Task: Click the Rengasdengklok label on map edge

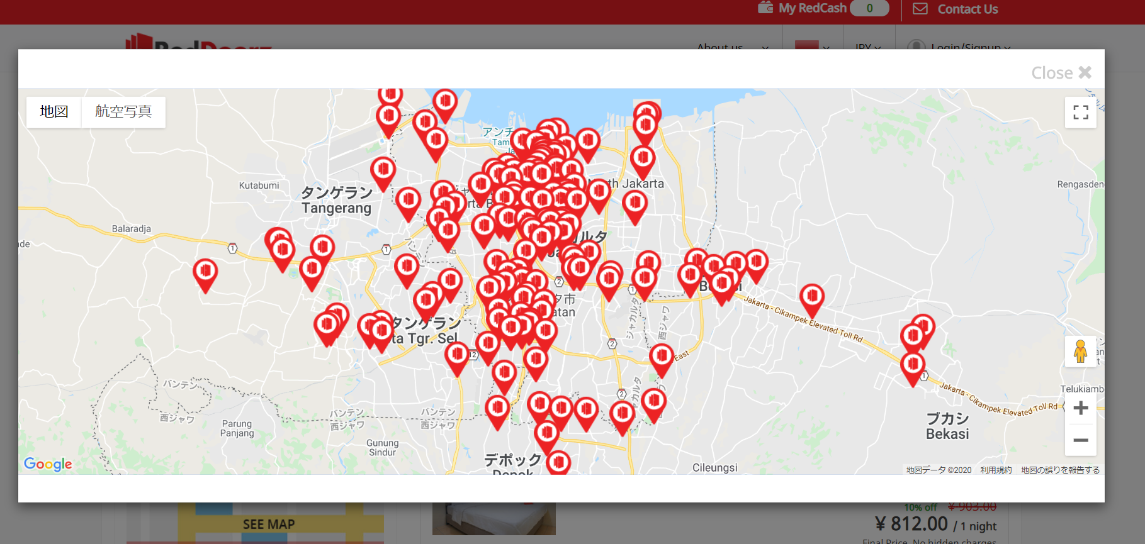Action: coord(1080,184)
